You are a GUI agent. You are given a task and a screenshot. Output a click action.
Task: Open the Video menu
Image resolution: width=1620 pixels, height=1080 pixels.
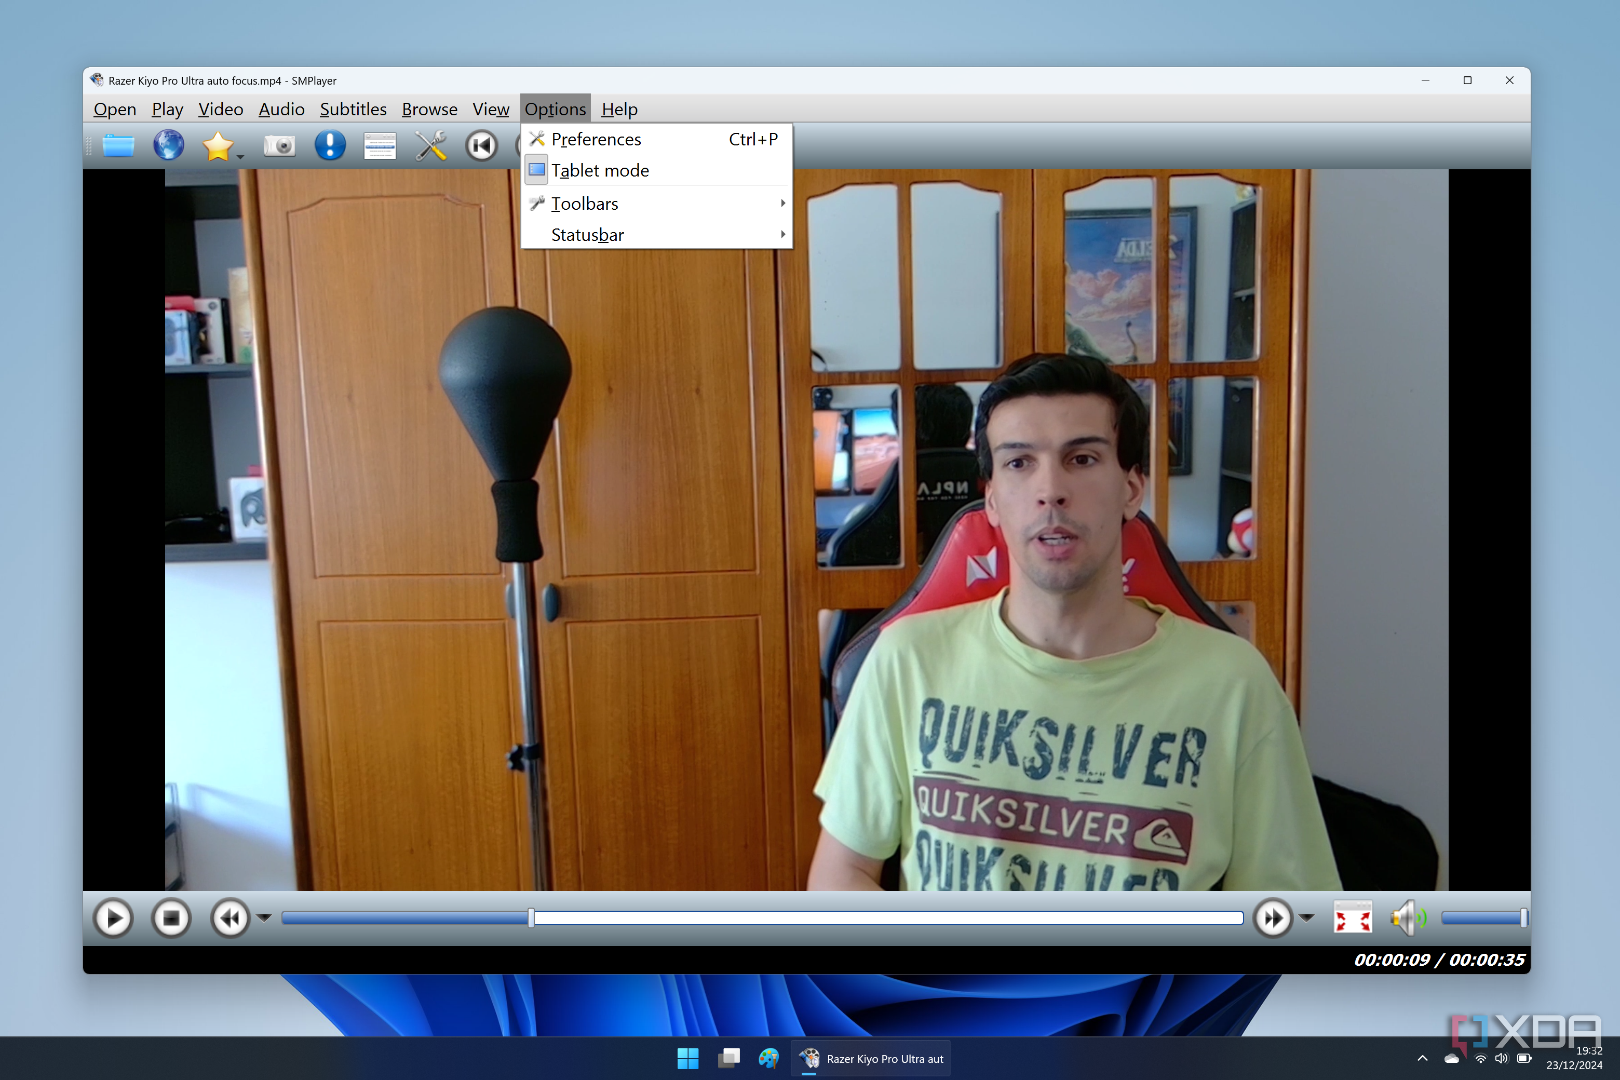[x=221, y=109]
